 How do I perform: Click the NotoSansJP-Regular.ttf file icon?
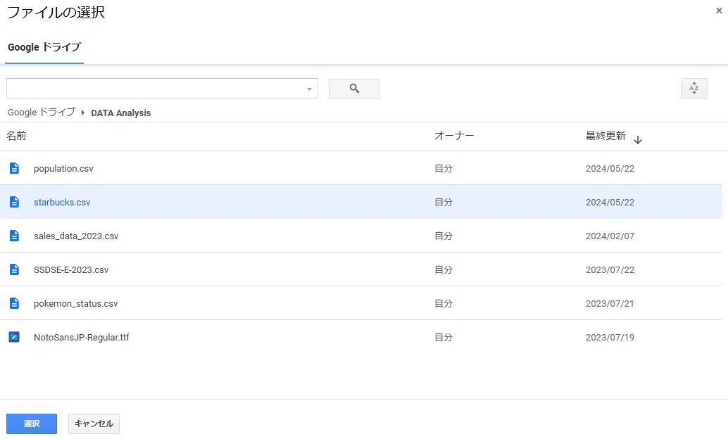point(14,337)
